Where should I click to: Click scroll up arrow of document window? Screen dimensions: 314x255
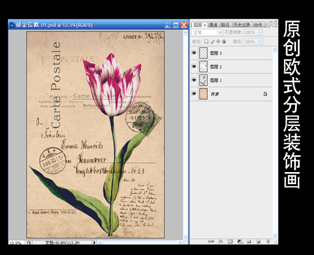tap(186, 33)
